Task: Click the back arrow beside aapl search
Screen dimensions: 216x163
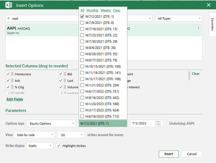Action: (9, 18)
